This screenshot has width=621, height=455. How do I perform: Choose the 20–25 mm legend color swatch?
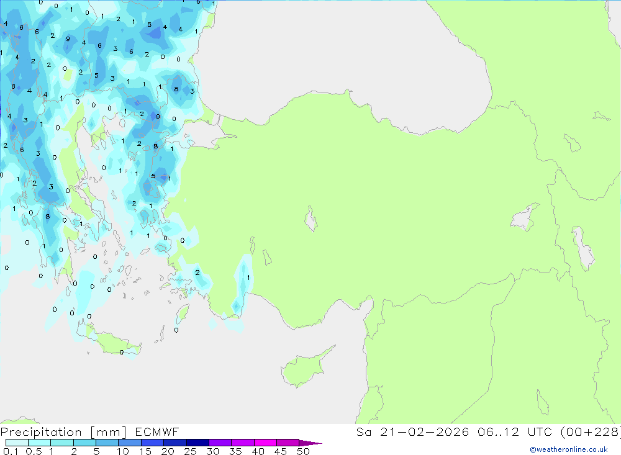pos(175,443)
